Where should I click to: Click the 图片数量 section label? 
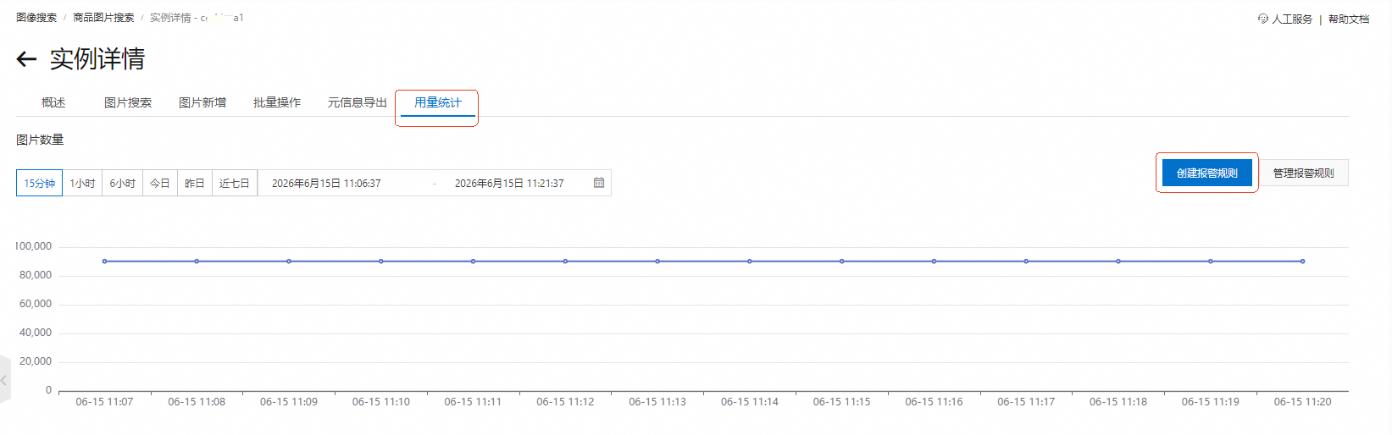[x=40, y=140]
